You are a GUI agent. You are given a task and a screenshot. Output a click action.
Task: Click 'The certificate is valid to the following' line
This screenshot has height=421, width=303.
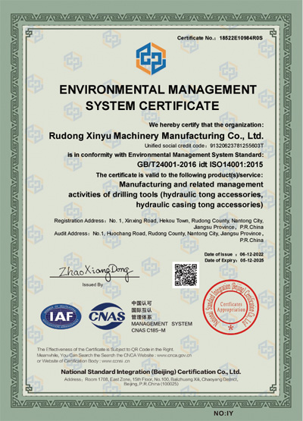coord(180,175)
